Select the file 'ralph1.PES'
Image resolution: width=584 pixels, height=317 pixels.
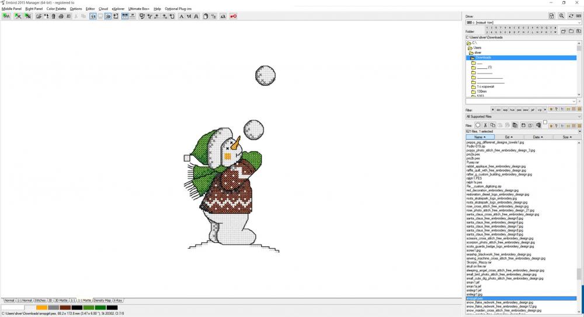474,179
